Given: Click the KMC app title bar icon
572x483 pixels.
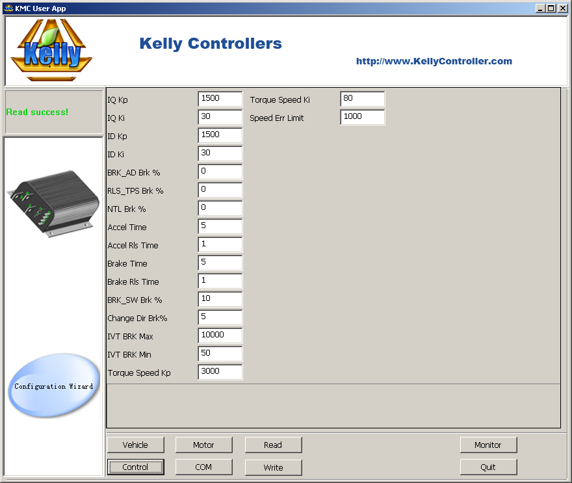Looking at the screenshot, I should 8,8.
